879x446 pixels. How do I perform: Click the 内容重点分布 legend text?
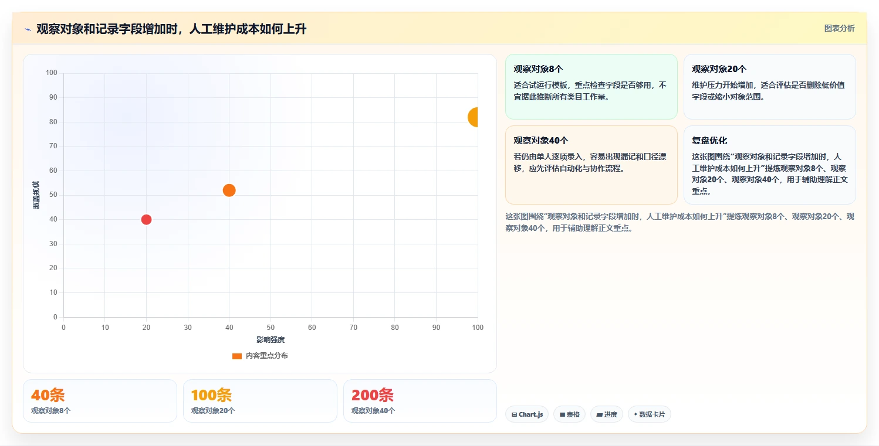coord(266,356)
